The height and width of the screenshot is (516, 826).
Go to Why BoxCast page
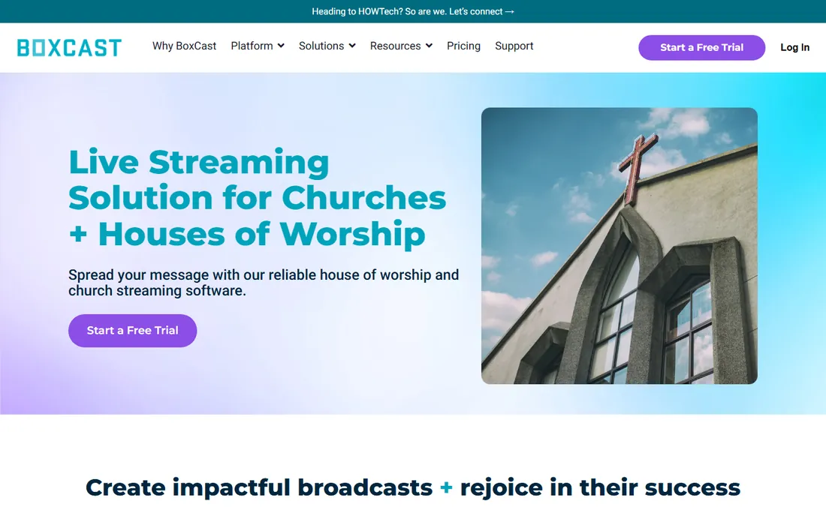point(185,46)
